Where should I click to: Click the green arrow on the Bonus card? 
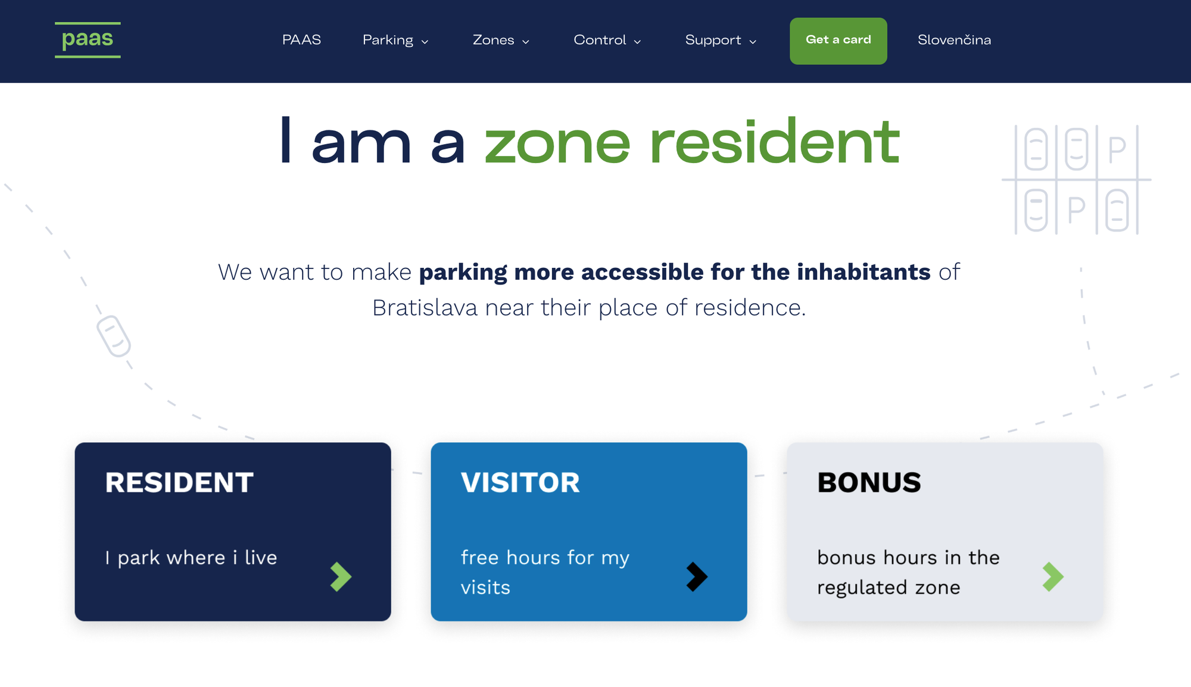tap(1053, 577)
